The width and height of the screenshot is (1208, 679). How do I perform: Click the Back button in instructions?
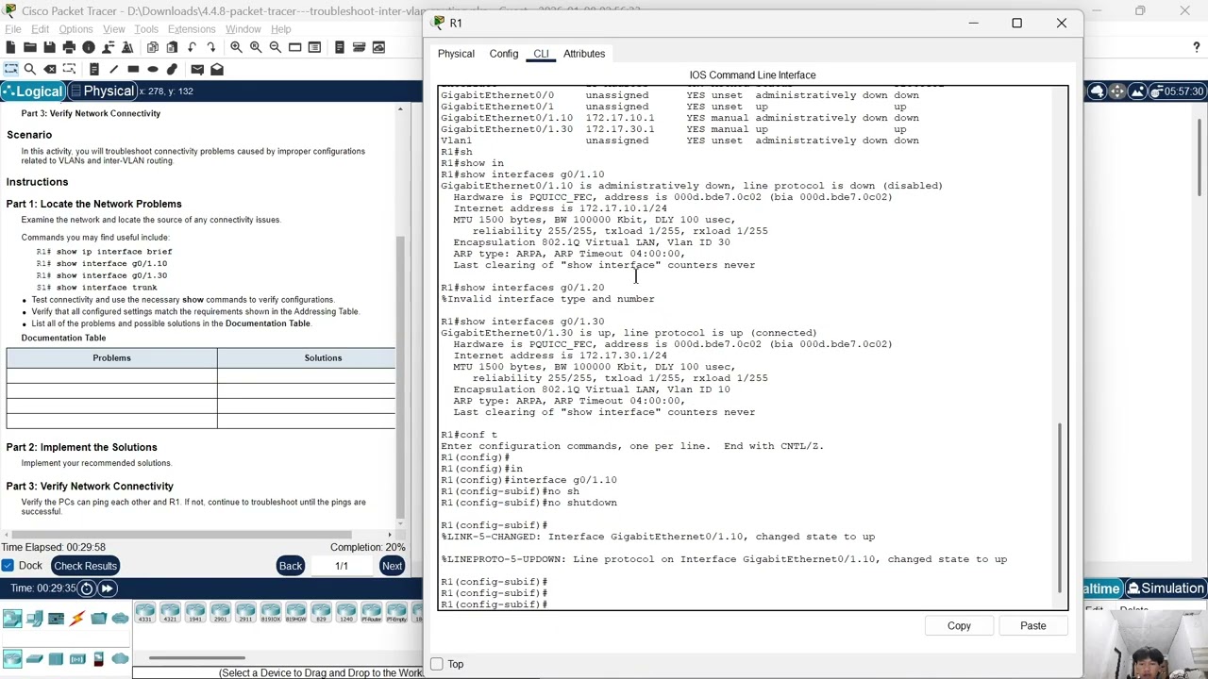[x=291, y=566]
